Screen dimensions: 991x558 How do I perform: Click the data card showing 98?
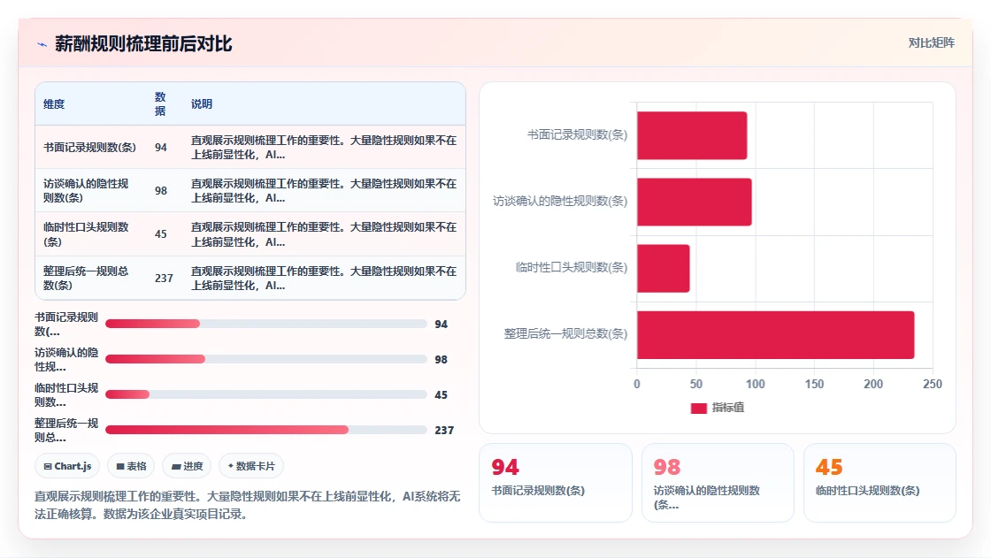pyautogui.click(x=718, y=483)
